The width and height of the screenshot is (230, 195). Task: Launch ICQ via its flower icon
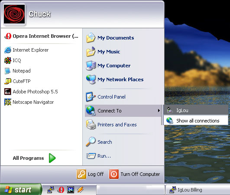[x=8, y=60]
